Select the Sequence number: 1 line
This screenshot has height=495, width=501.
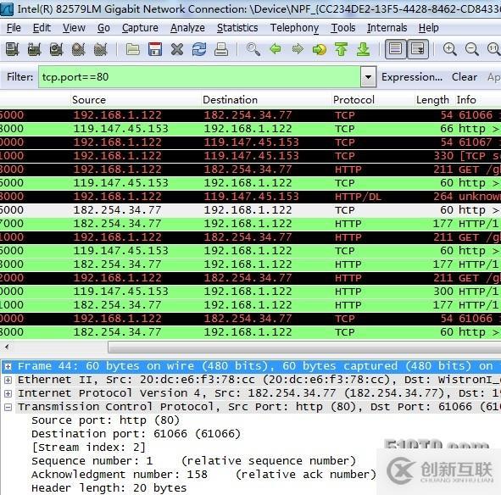pos(193,461)
